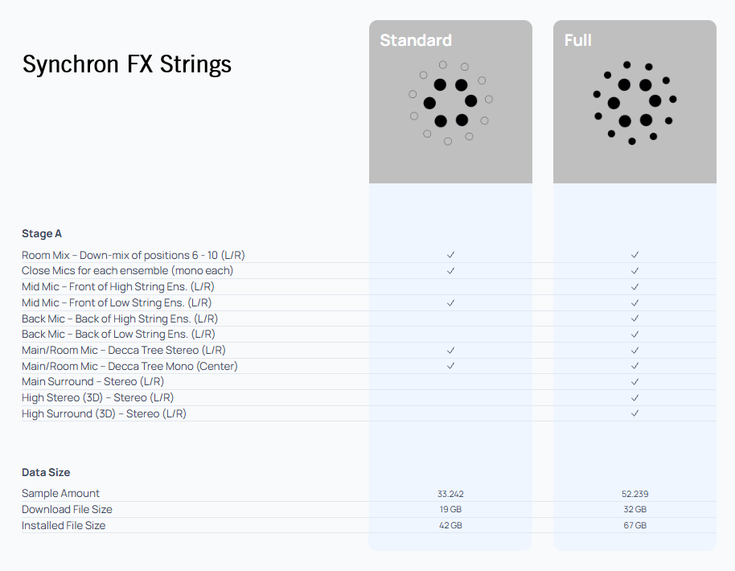
Task: Click Full checkmark for Back Mic High String
Action: pos(635,318)
